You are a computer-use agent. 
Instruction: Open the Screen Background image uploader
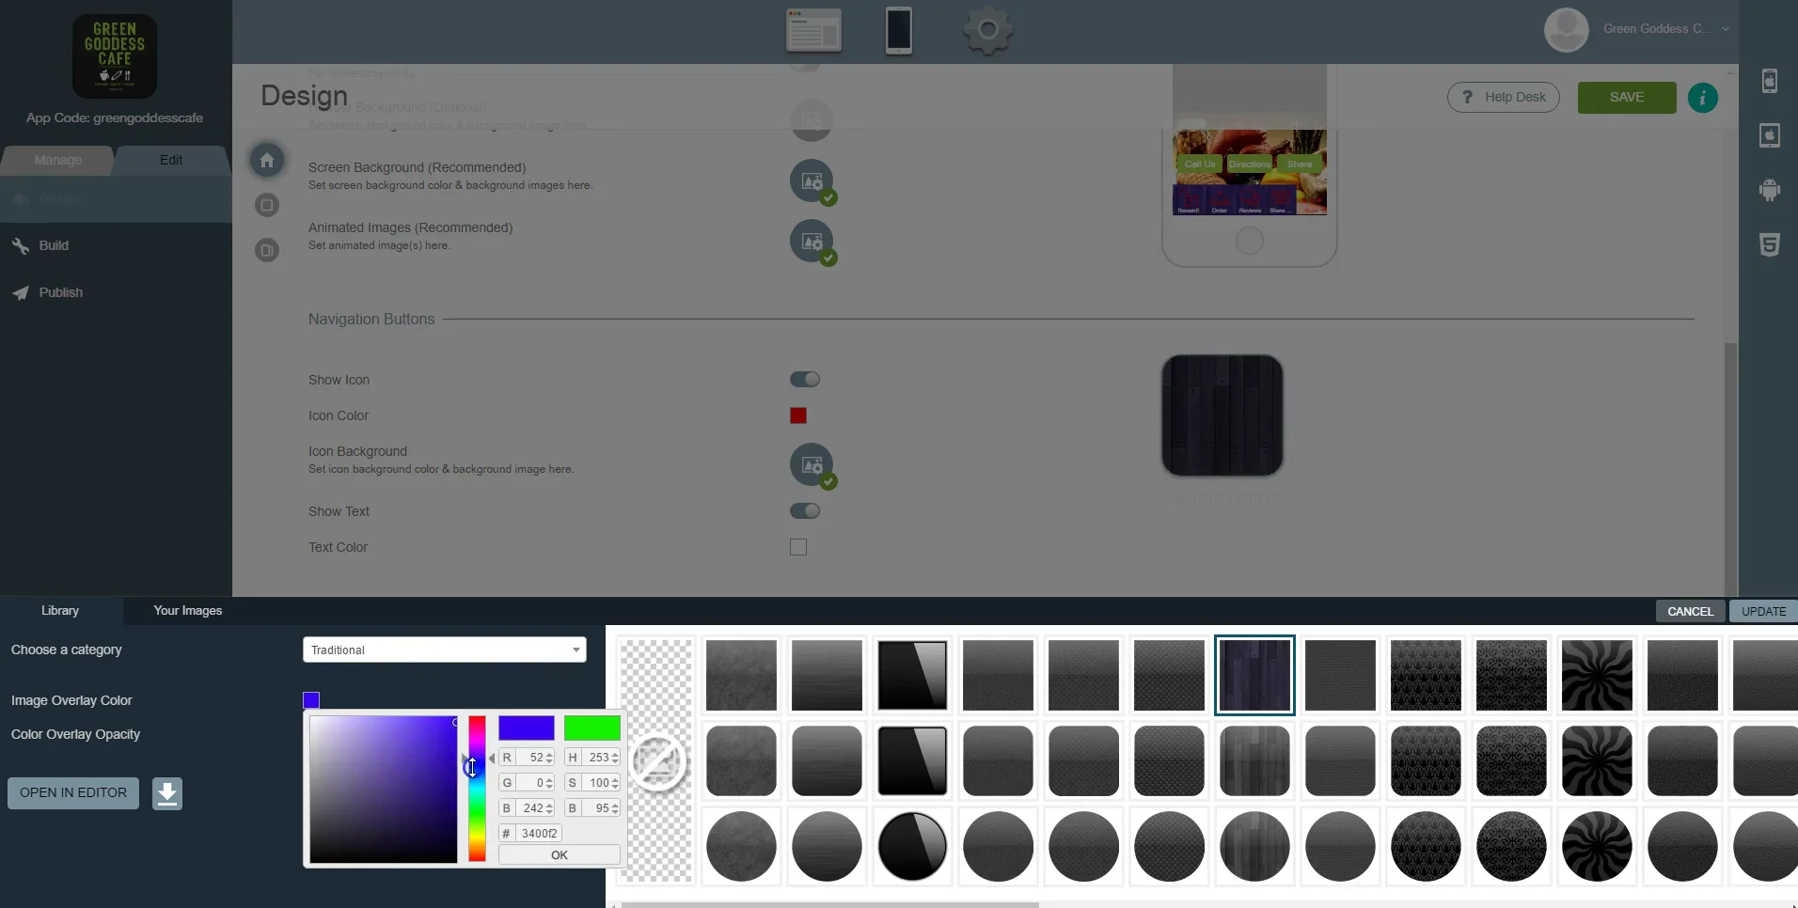[x=812, y=181]
